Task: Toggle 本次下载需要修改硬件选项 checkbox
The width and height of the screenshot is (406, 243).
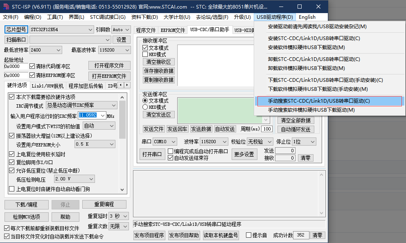Action: click(x=11, y=97)
